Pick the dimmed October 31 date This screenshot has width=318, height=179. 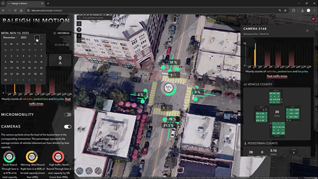tap(35, 50)
